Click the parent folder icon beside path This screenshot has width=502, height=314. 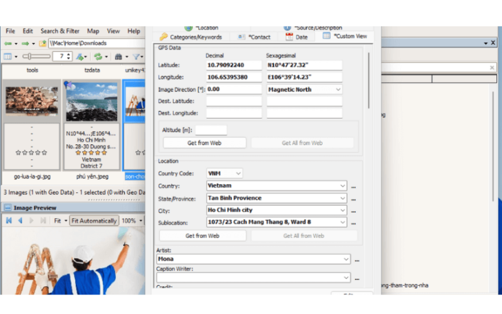[42, 43]
